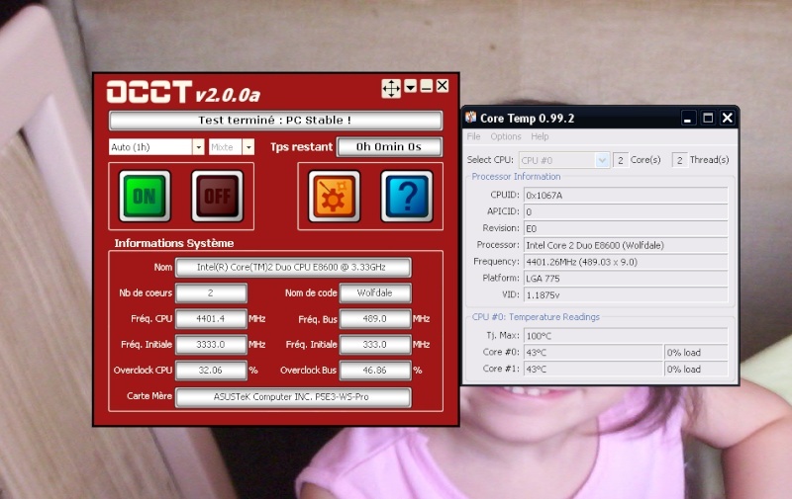Click Overclock Bus value 46.86
This screenshot has width=792, height=499.
tap(375, 371)
